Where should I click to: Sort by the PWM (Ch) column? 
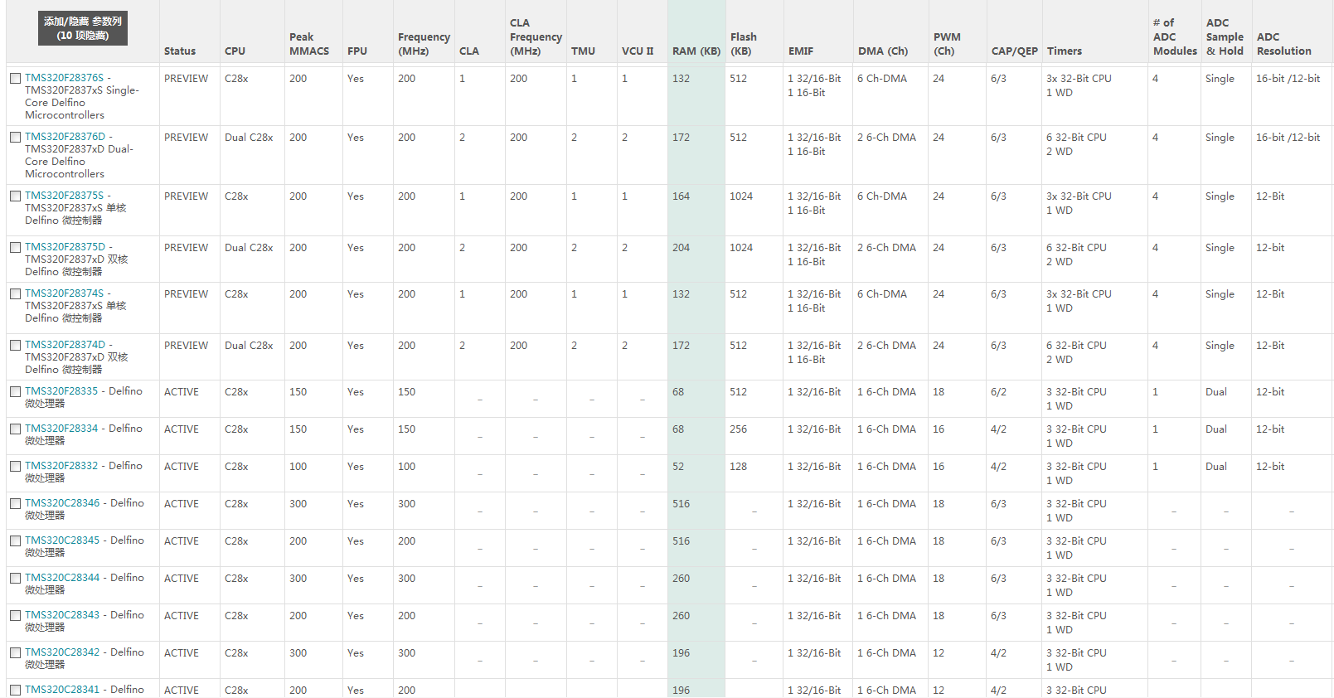(946, 44)
